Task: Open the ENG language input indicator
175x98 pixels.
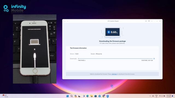Action: [x=156, y=96]
